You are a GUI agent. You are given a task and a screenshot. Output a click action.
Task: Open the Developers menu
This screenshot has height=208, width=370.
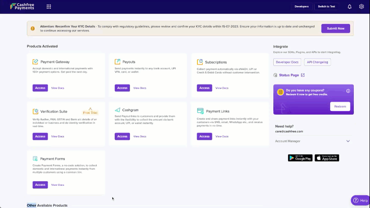(302, 6)
